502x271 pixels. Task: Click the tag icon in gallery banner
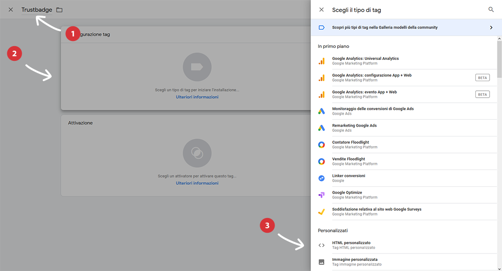(x=321, y=28)
